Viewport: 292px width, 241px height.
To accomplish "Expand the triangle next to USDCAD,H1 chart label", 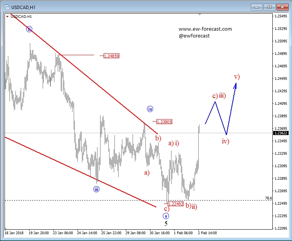I will coord(7,17).
